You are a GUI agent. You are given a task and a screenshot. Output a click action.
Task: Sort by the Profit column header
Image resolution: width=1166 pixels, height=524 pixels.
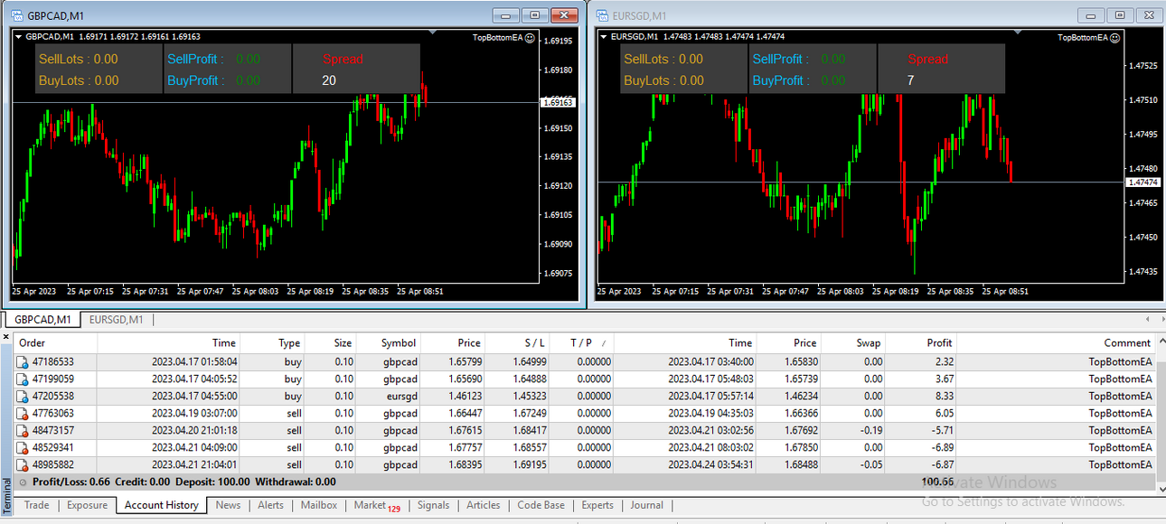(x=921, y=343)
